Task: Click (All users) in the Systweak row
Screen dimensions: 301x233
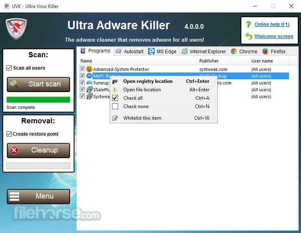Action: click(x=261, y=96)
